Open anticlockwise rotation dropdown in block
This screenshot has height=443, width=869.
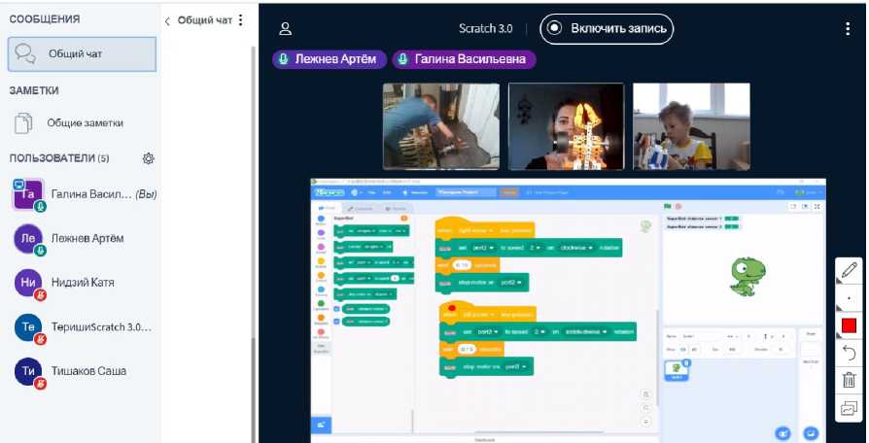click(586, 331)
